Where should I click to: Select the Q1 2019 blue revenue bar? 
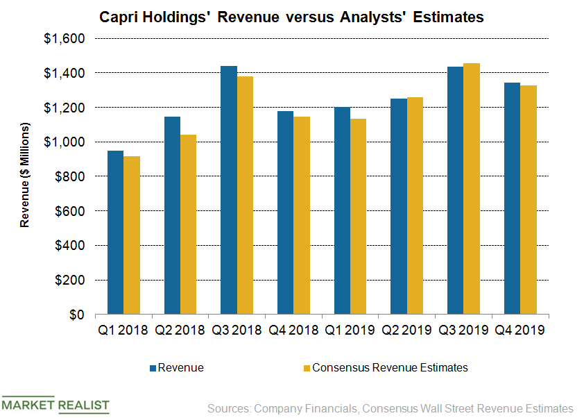click(342, 210)
